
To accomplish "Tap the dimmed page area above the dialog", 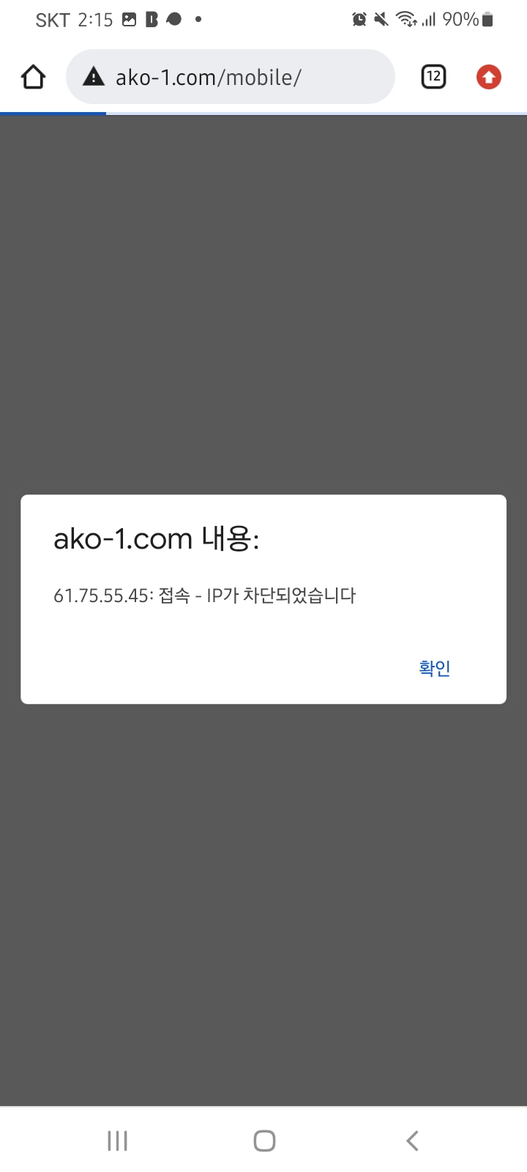I will 263,304.
